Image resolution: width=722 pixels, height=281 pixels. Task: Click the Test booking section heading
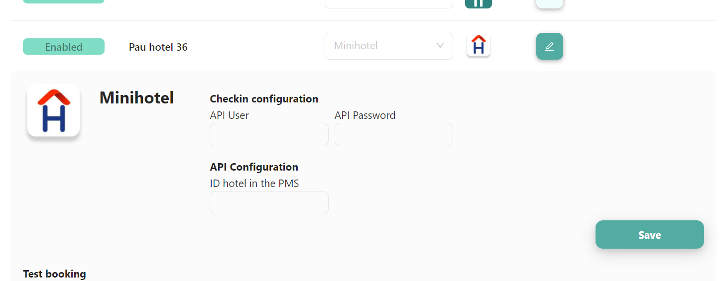pyautogui.click(x=54, y=274)
